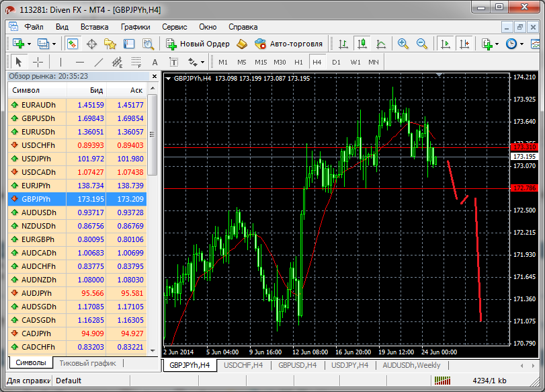Select the Crosshair tool

tap(38, 63)
